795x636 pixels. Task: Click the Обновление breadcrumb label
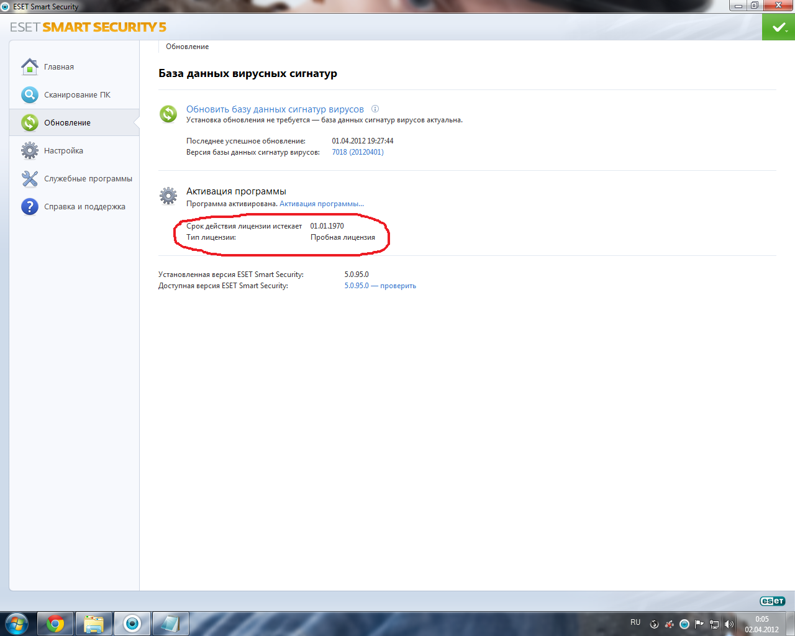point(188,47)
